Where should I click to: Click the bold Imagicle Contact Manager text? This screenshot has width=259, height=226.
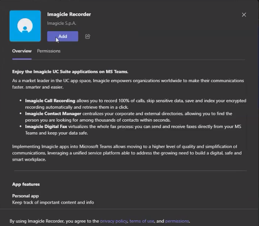tap(53, 114)
